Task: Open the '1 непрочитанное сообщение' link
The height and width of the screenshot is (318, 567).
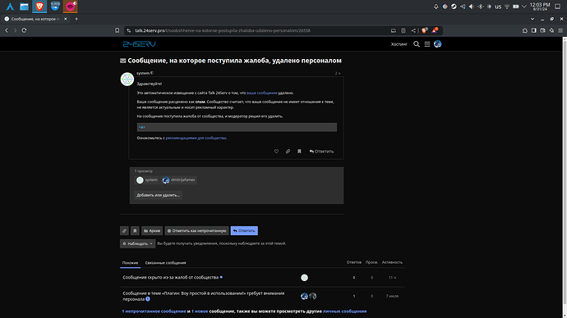Action: 154,311
